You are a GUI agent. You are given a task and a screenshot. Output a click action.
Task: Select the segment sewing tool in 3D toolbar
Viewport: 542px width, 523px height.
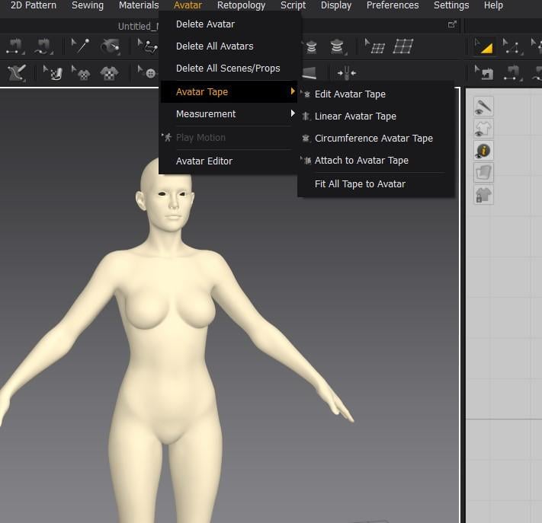pyautogui.click(x=15, y=46)
